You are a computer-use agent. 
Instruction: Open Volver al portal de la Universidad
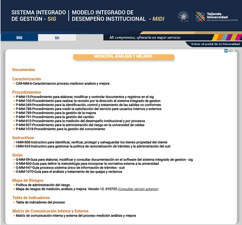click(215, 44)
